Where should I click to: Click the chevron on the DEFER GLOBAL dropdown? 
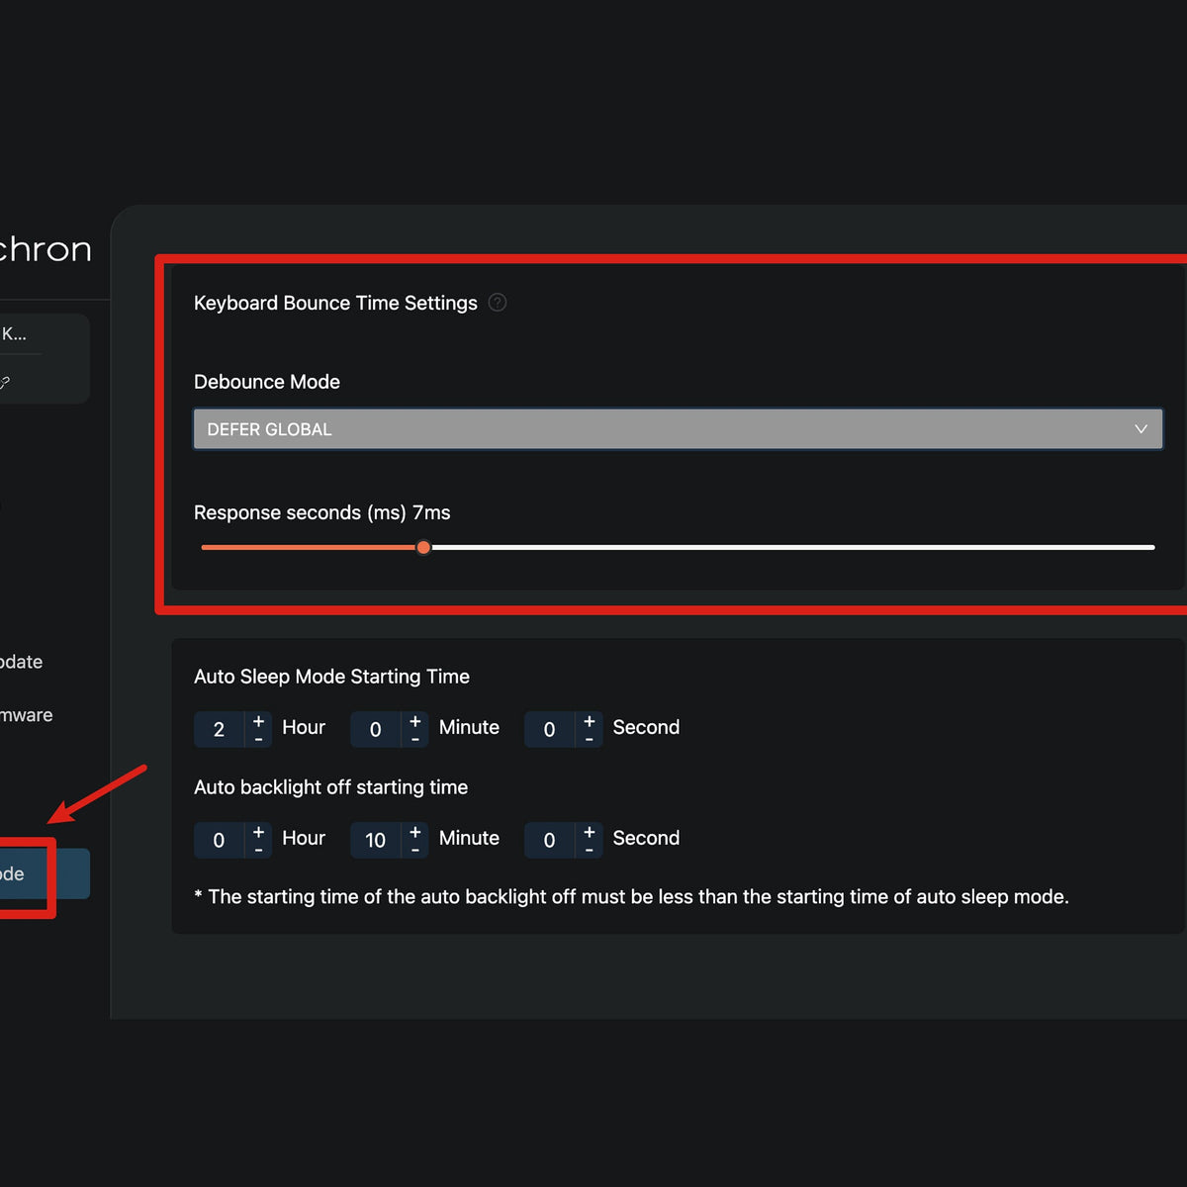1141,429
